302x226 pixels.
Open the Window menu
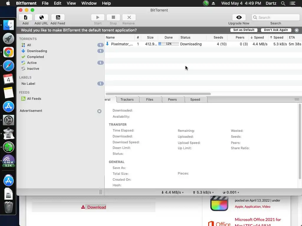89,3
